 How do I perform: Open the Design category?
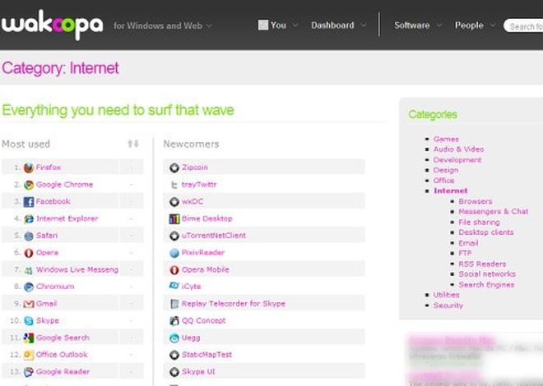pos(446,170)
